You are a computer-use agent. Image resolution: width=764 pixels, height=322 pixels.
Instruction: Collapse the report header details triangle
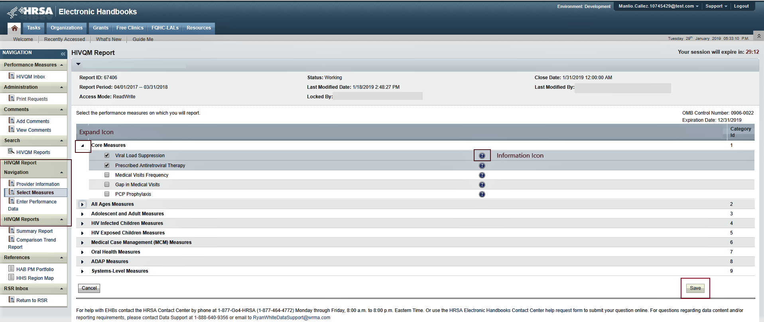coord(78,64)
